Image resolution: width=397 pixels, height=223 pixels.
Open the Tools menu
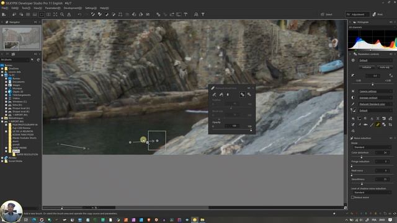(x=26, y=8)
